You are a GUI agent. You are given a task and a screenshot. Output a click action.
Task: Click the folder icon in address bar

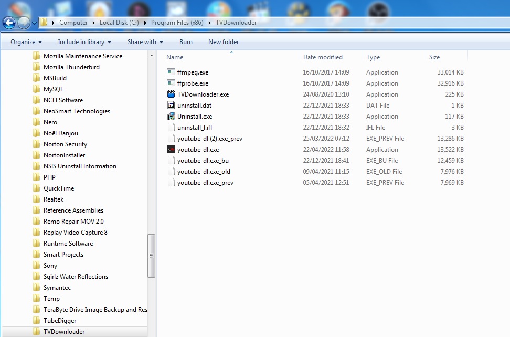click(x=44, y=23)
